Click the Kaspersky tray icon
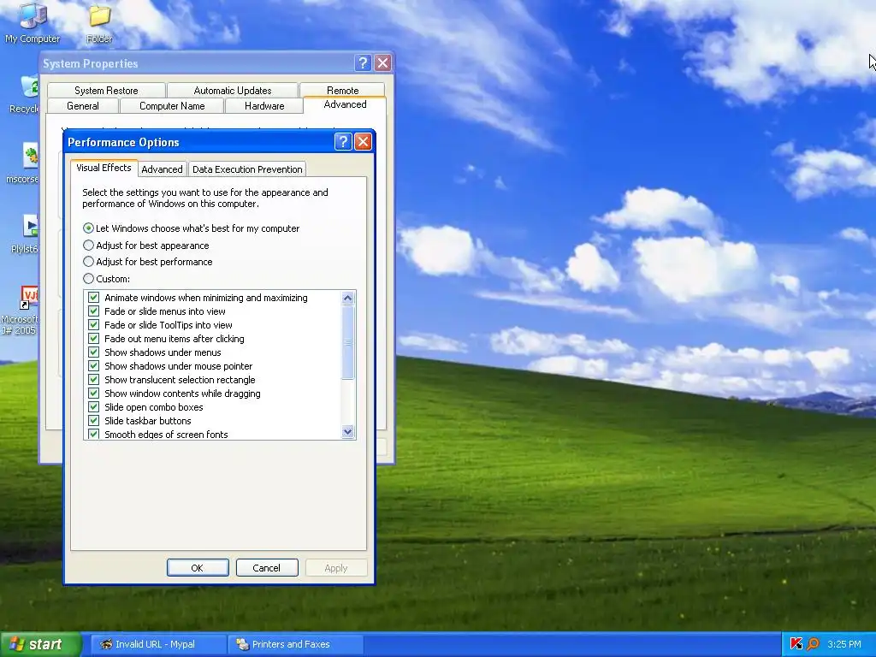Image resolution: width=876 pixels, height=657 pixels. [x=796, y=644]
